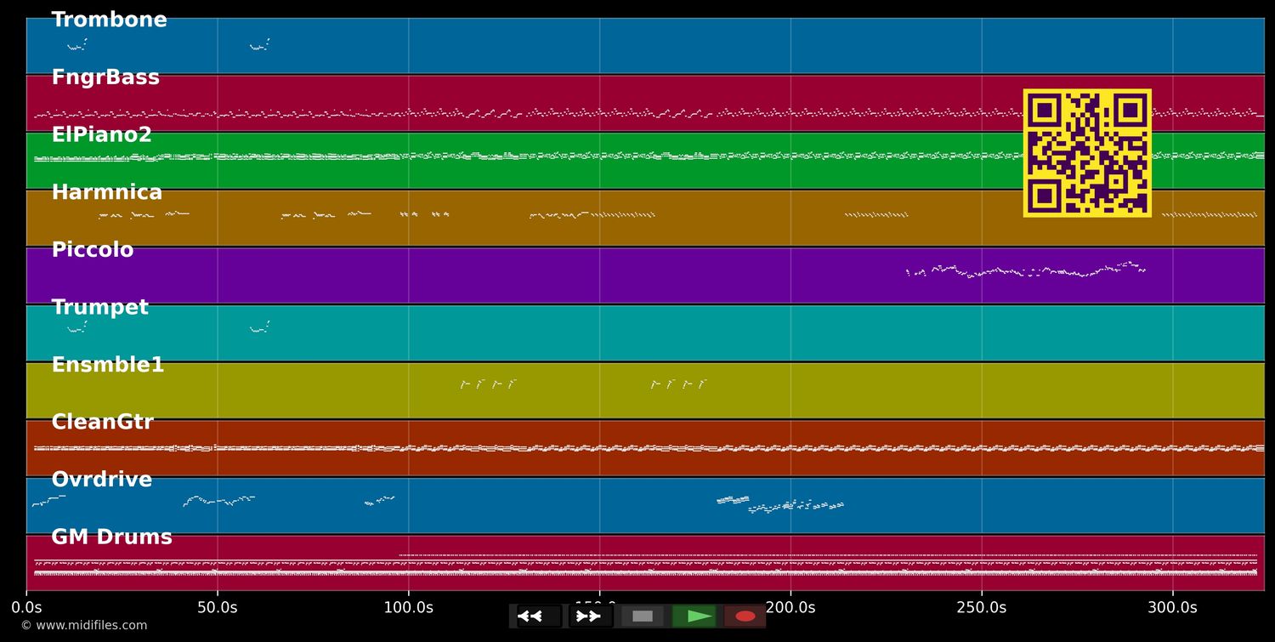Click the 0.0s timeline marker
Image resolution: width=1275 pixels, height=642 pixels.
pos(28,607)
